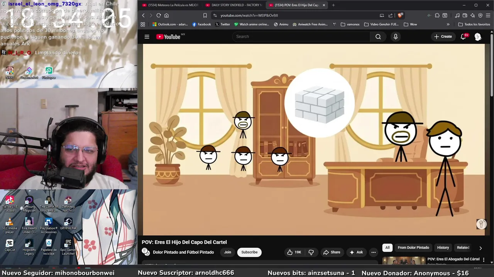Image resolution: width=494 pixels, height=277 pixels.
Task: Click the channel avatar beside Dolor Pintado
Action: tap(146, 252)
